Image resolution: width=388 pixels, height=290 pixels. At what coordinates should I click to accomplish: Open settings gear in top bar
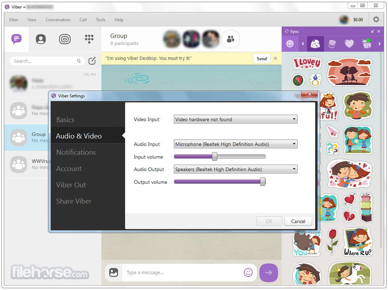point(376,19)
